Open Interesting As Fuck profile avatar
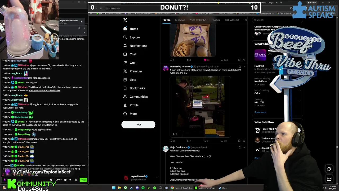339x191 pixels. [166, 68]
